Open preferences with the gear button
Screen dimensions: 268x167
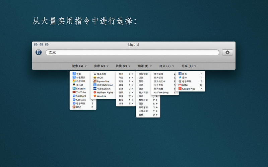point(227,52)
